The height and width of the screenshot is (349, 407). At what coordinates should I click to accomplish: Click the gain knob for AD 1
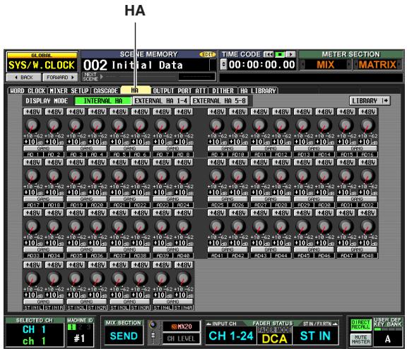[x=33, y=125]
